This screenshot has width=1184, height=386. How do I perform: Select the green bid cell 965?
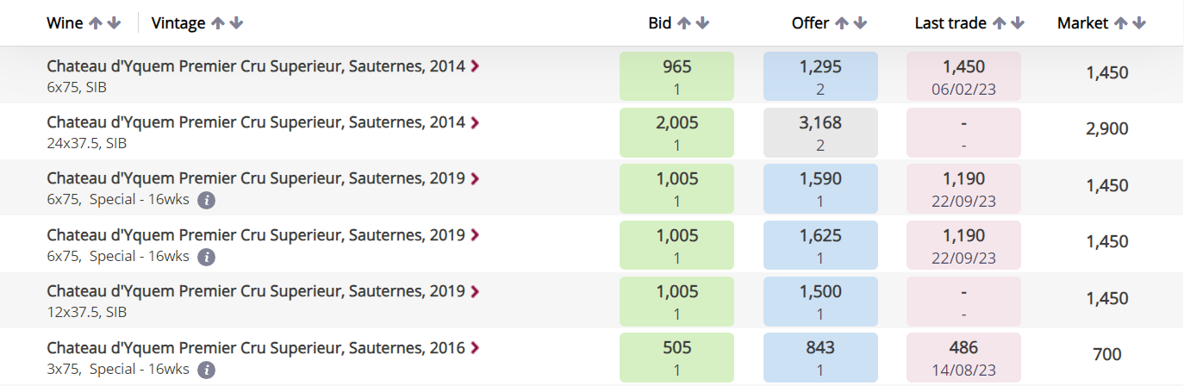click(x=676, y=76)
